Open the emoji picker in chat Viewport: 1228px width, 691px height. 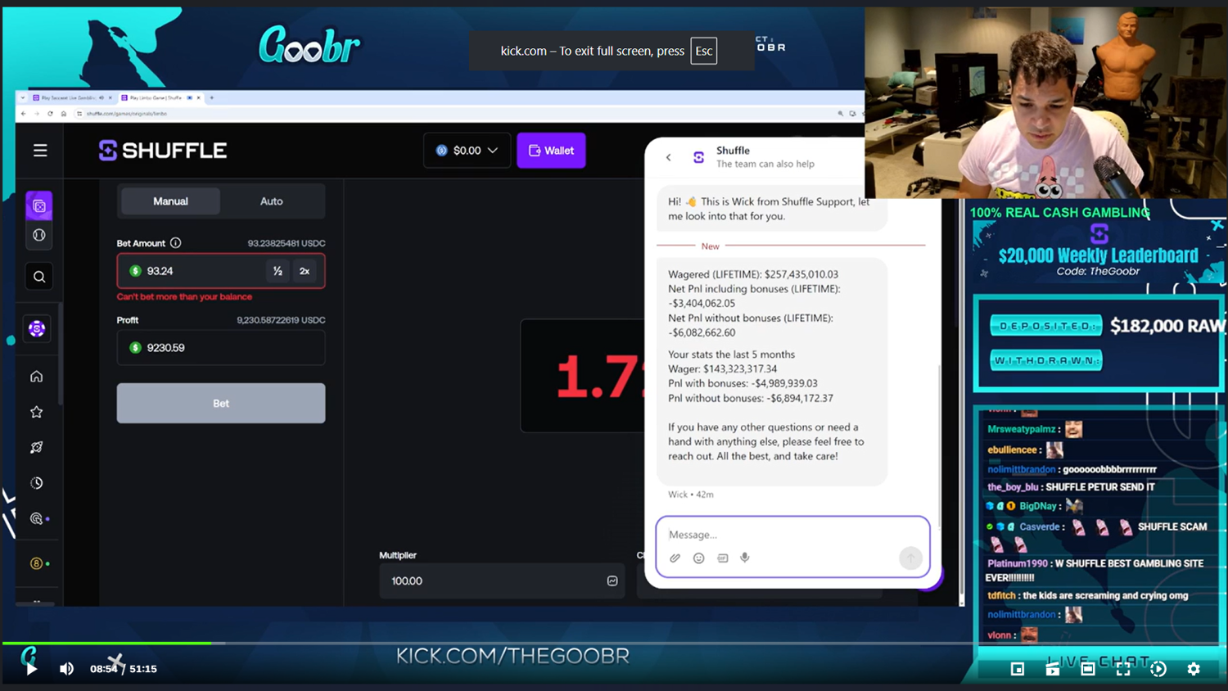pyautogui.click(x=698, y=558)
